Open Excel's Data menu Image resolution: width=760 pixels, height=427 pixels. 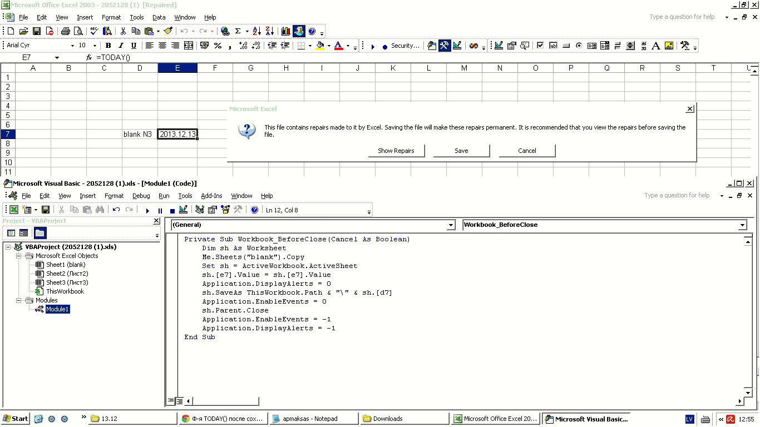click(159, 17)
